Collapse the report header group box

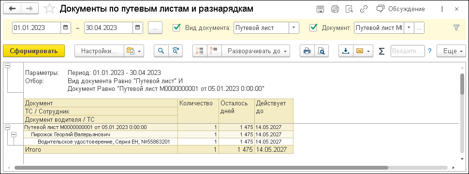click(7, 66)
